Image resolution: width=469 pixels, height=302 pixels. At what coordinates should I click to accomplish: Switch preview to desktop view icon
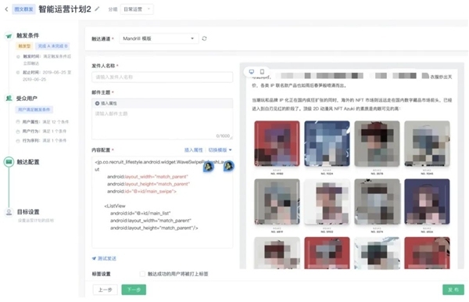[x=252, y=71]
